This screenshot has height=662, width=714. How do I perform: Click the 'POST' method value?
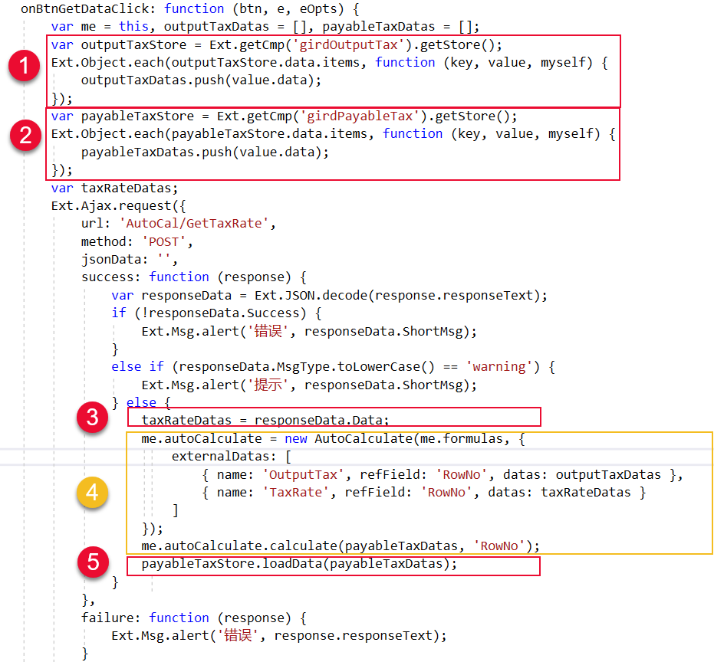tap(167, 241)
